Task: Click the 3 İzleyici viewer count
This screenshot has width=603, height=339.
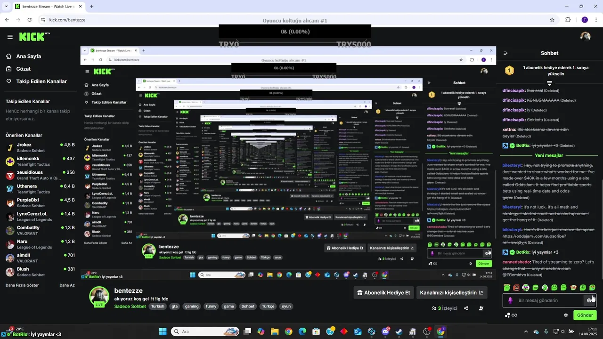Action: (445, 308)
